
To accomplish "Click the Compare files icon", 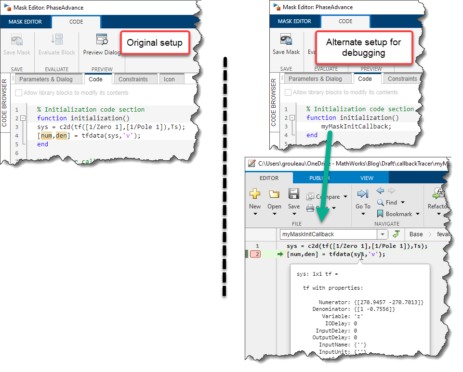I will click(x=310, y=196).
